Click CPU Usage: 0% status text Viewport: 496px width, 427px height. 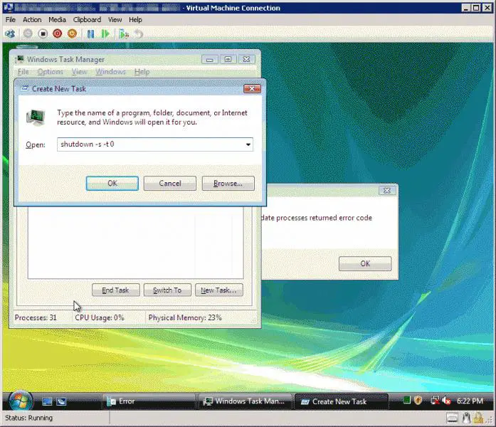(100, 317)
